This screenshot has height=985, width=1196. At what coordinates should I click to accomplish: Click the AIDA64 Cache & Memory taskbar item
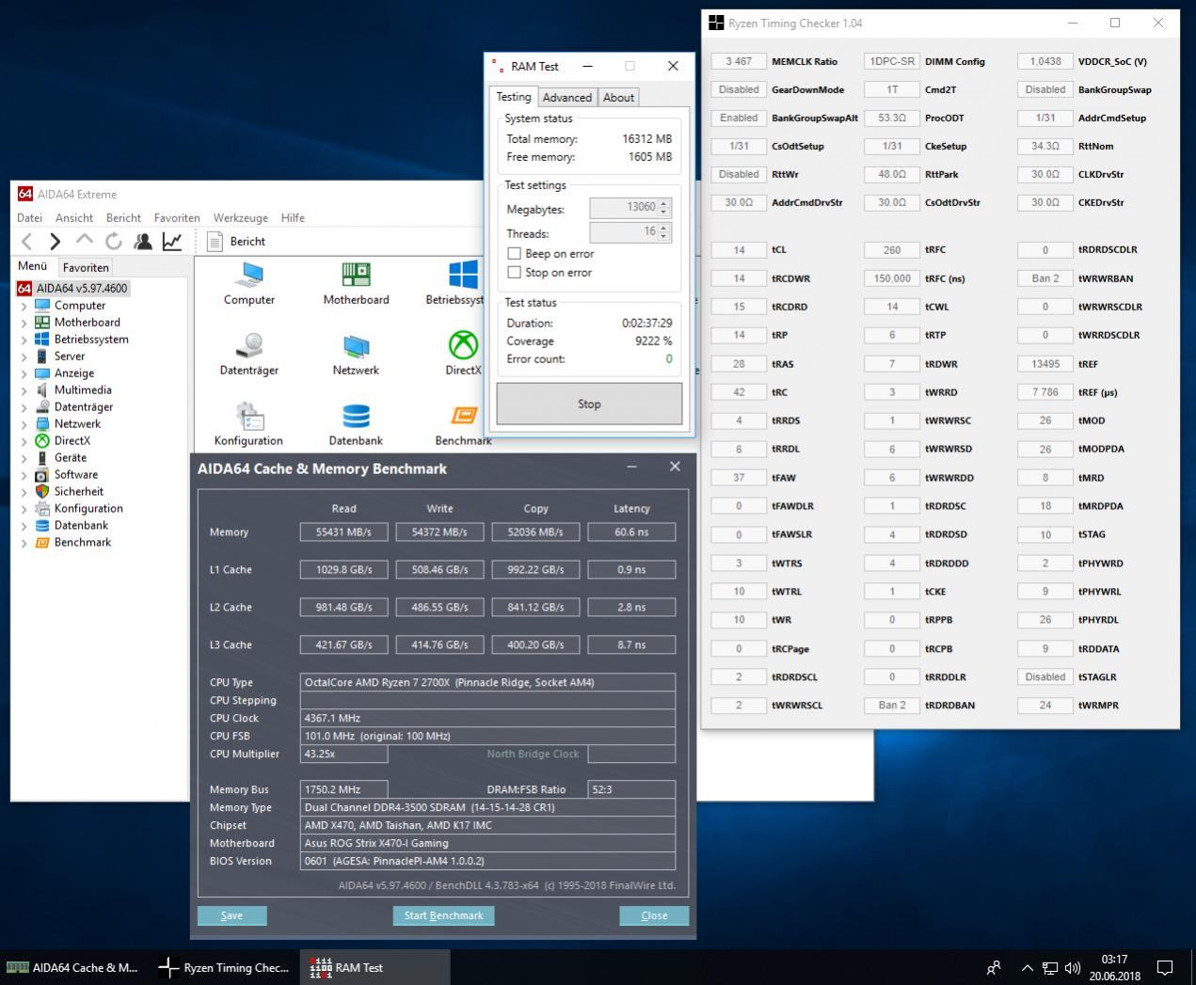coord(73,967)
